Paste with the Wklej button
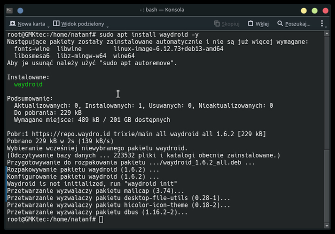Viewport: 335px width, 234px height. coord(258,24)
